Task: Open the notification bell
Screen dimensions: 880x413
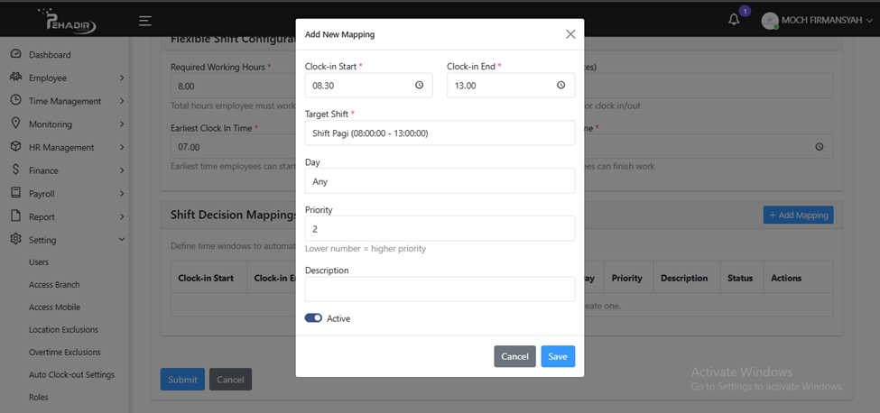Action: (734, 20)
